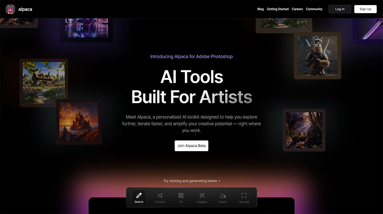Screen dimensions: 383x214
Task: Choose the Upscale tool
Action: tap(244, 197)
